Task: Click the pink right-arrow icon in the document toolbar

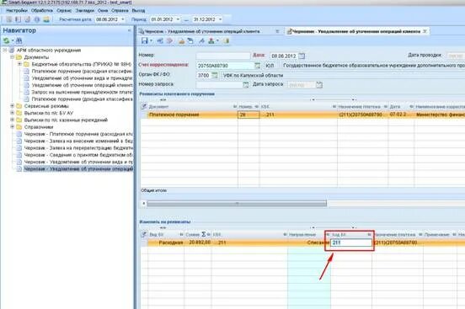Action: coord(169,41)
